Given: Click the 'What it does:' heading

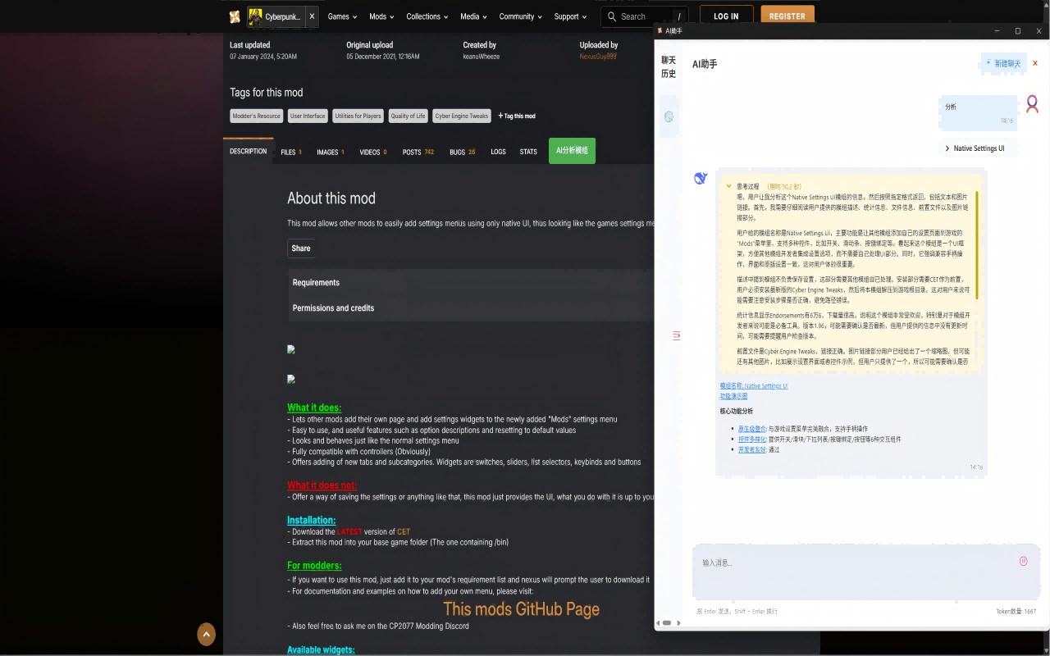Looking at the screenshot, I should pyautogui.click(x=314, y=408).
